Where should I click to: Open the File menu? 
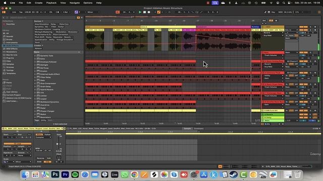click(x=21, y=3)
